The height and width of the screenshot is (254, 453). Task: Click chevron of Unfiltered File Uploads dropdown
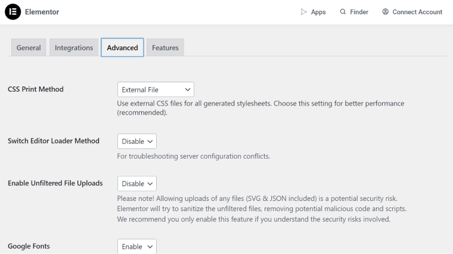tap(150, 184)
